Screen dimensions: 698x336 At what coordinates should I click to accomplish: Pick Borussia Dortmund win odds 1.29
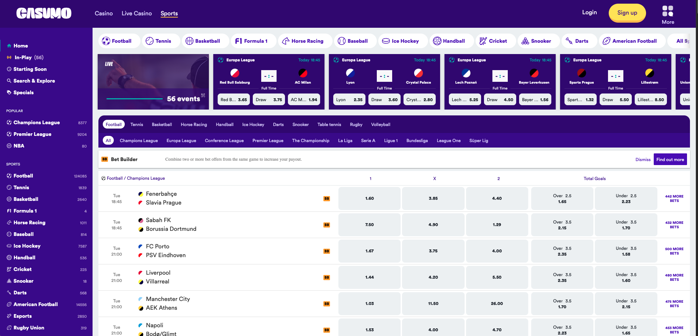pos(497,225)
